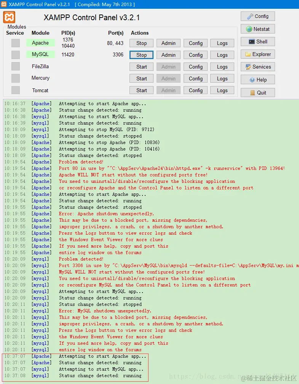Screen dimensions: 299x384
Task: Open Apache Admin page
Action: point(168,43)
